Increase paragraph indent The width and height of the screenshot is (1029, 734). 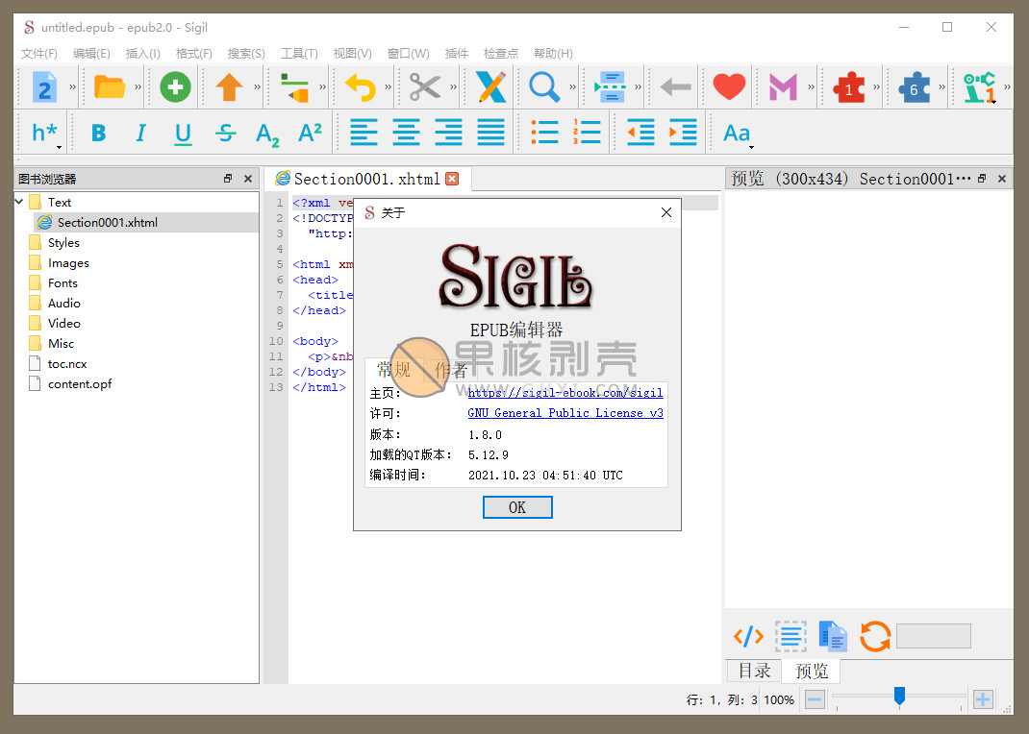[683, 133]
